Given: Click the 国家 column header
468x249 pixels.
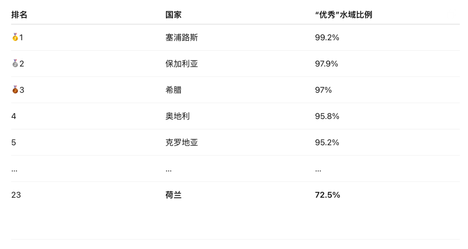Looking at the screenshot, I should point(173,15).
